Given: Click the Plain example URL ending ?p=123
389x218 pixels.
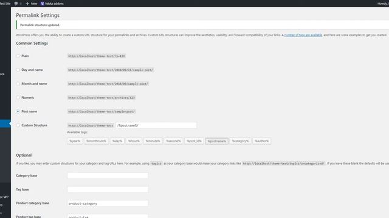Looking at the screenshot, I should pyautogui.click(x=97, y=56).
